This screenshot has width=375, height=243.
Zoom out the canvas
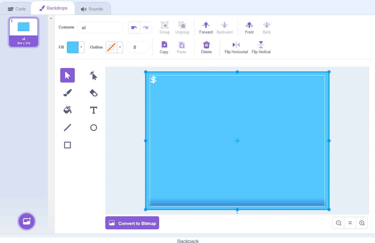tap(339, 223)
